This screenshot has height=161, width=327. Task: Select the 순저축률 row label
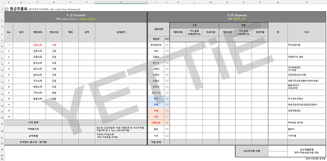[34, 136]
